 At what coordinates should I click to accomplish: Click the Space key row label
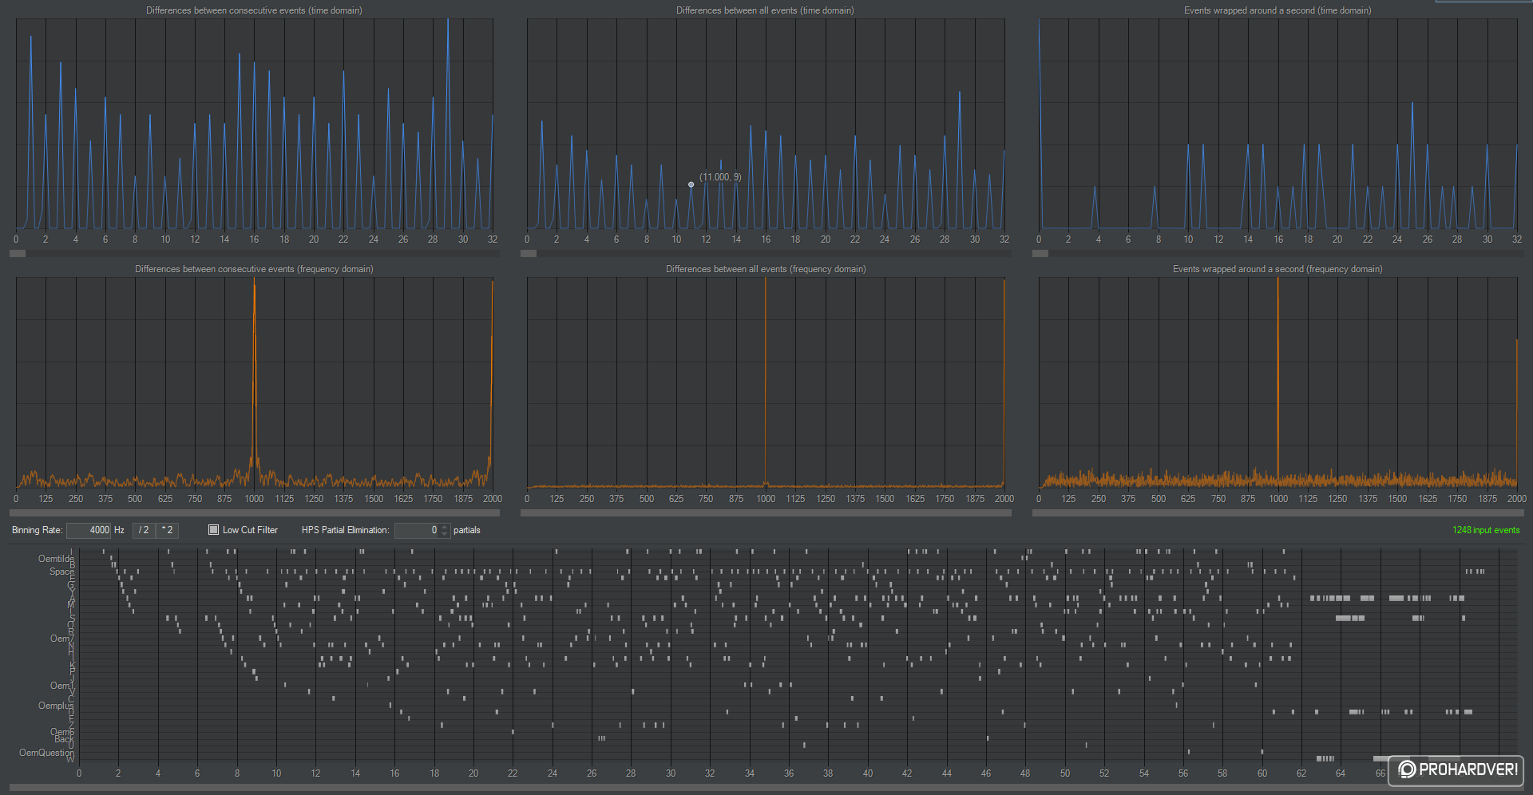61,572
